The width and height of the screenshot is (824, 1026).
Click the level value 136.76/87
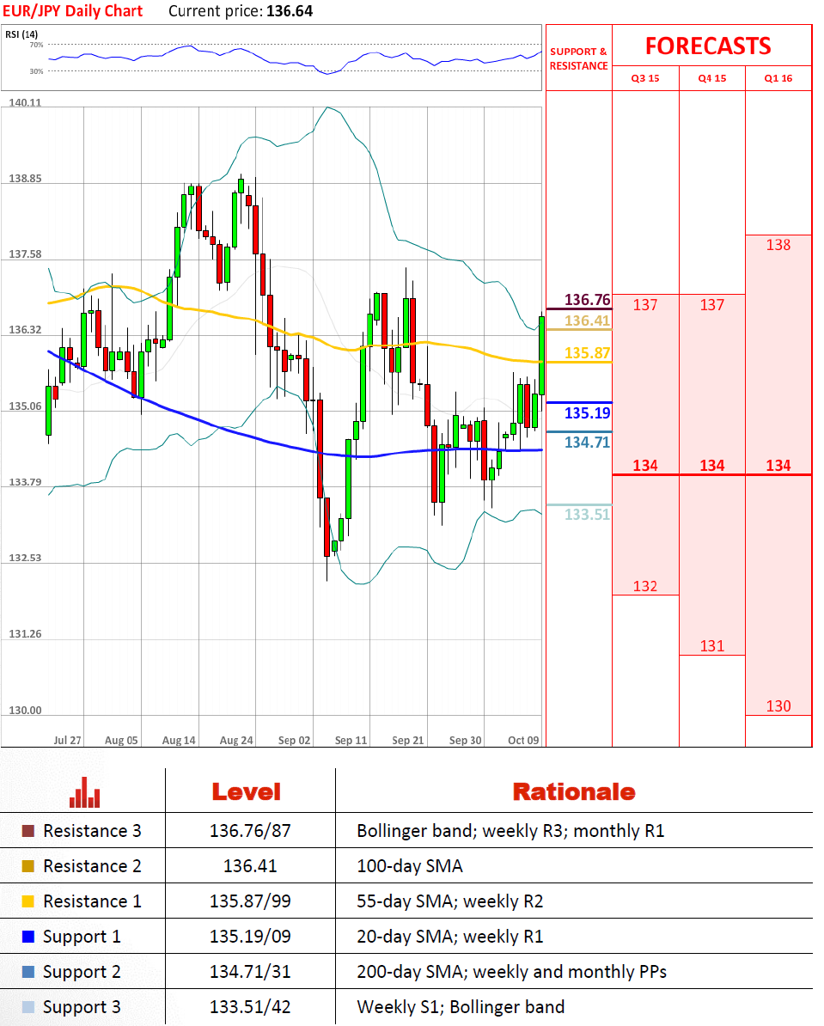250,831
